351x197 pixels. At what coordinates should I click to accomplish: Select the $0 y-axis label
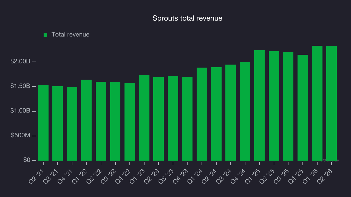[27, 160]
